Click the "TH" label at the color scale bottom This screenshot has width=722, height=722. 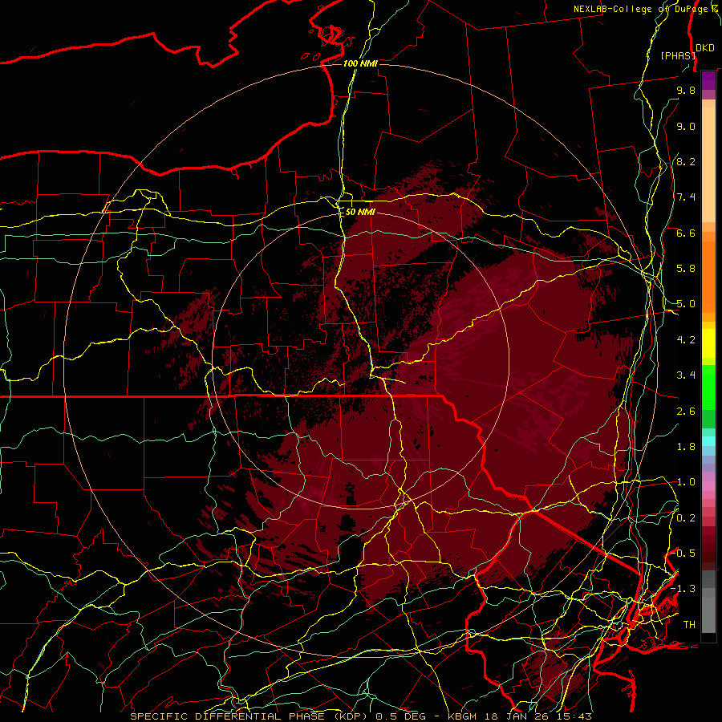[x=689, y=625]
